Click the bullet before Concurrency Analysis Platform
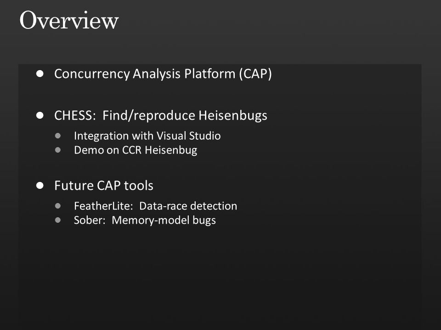Screen dimensions: 441x330 click(40, 74)
